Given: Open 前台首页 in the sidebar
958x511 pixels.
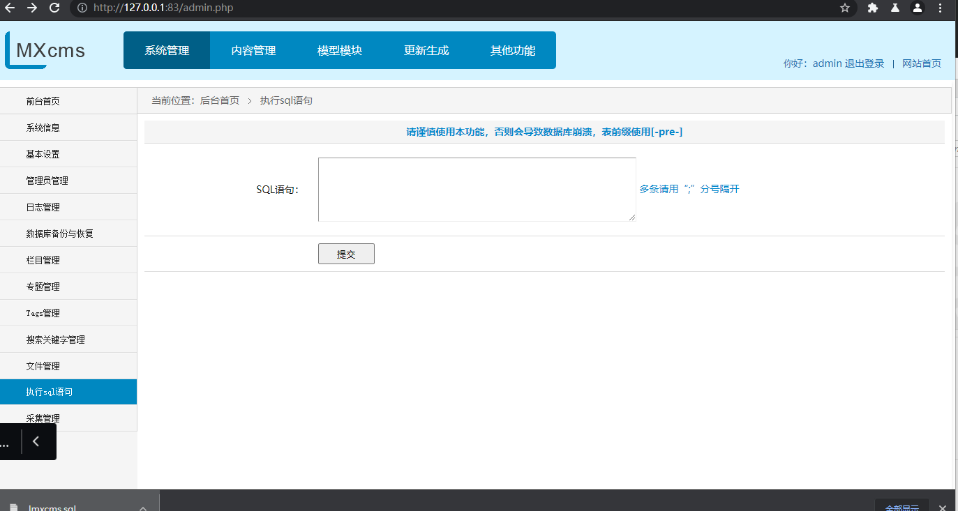Looking at the screenshot, I should pos(68,101).
